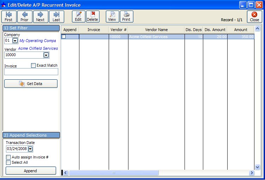Click the My Operating Compa company name

[38, 41]
